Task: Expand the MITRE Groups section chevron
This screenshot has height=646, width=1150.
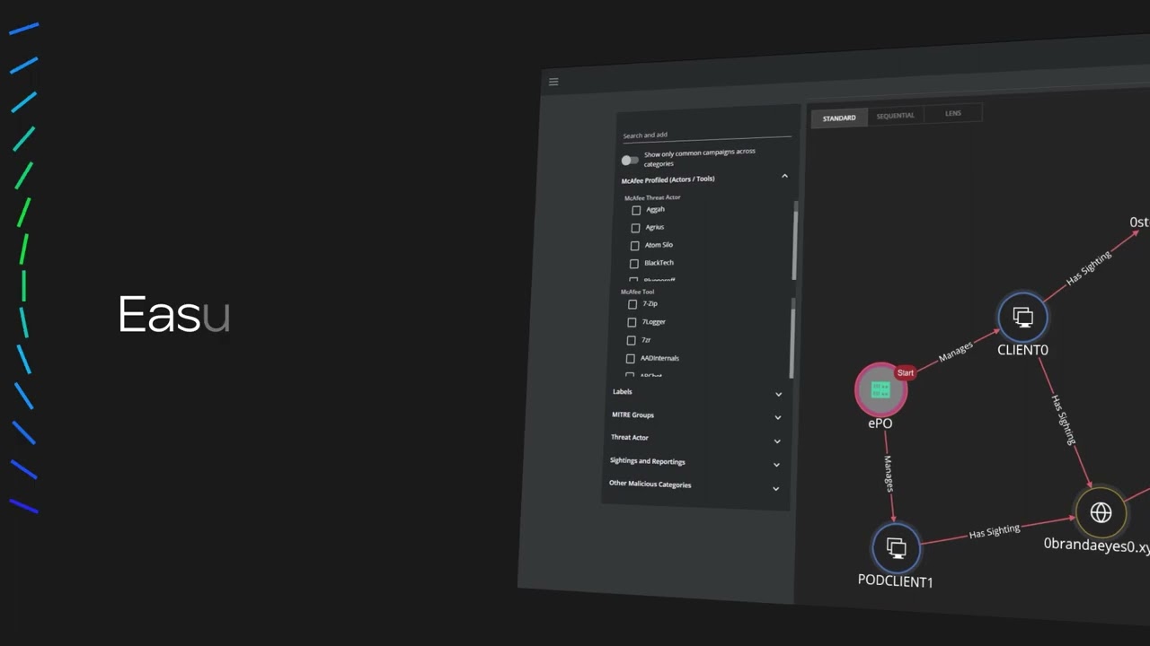Action: coord(777,417)
